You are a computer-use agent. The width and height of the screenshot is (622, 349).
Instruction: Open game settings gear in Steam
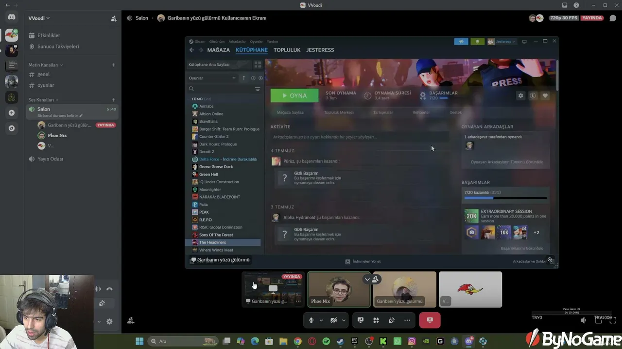click(521, 96)
